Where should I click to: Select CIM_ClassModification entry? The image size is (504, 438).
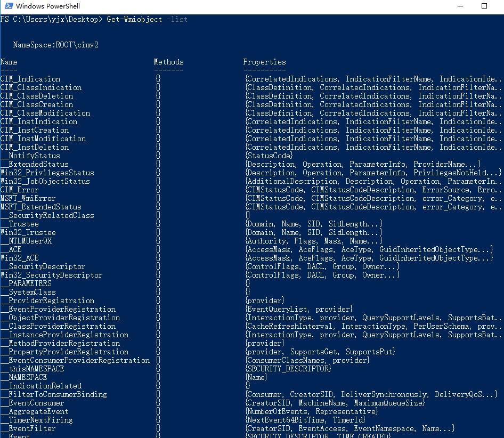(45, 113)
